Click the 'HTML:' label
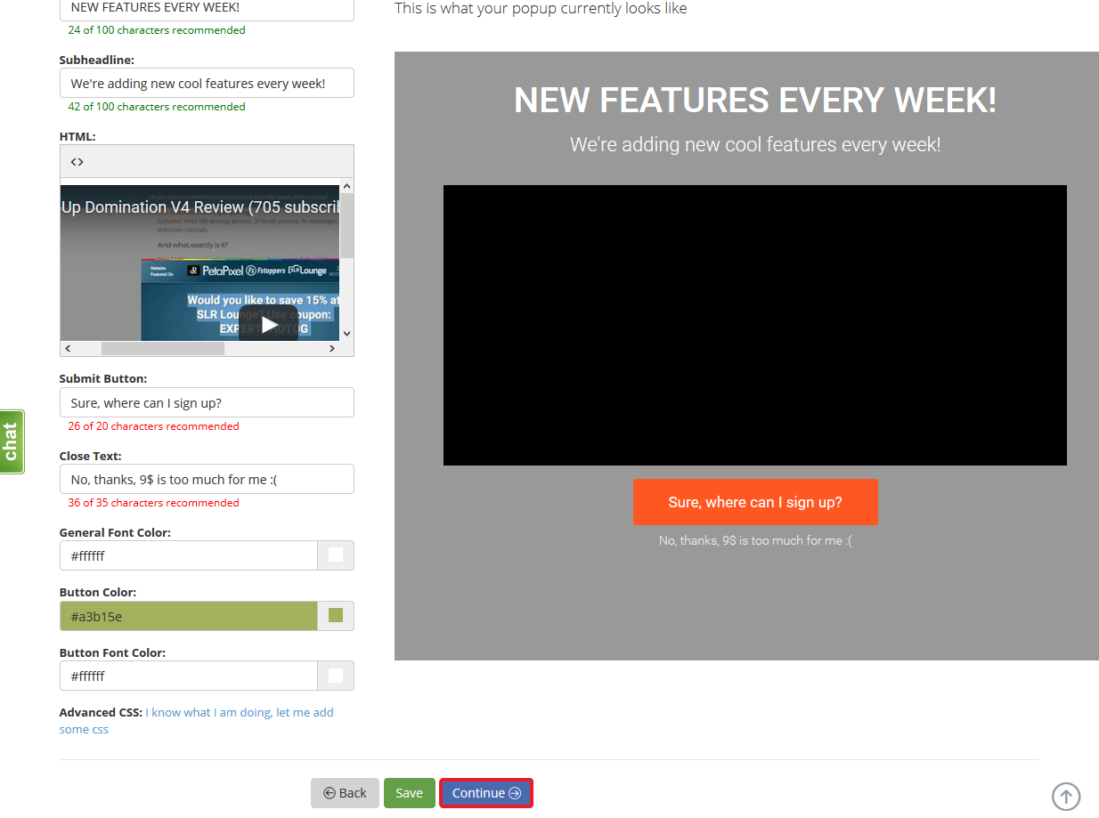Screen dimensions: 1099x818 click(x=77, y=136)
